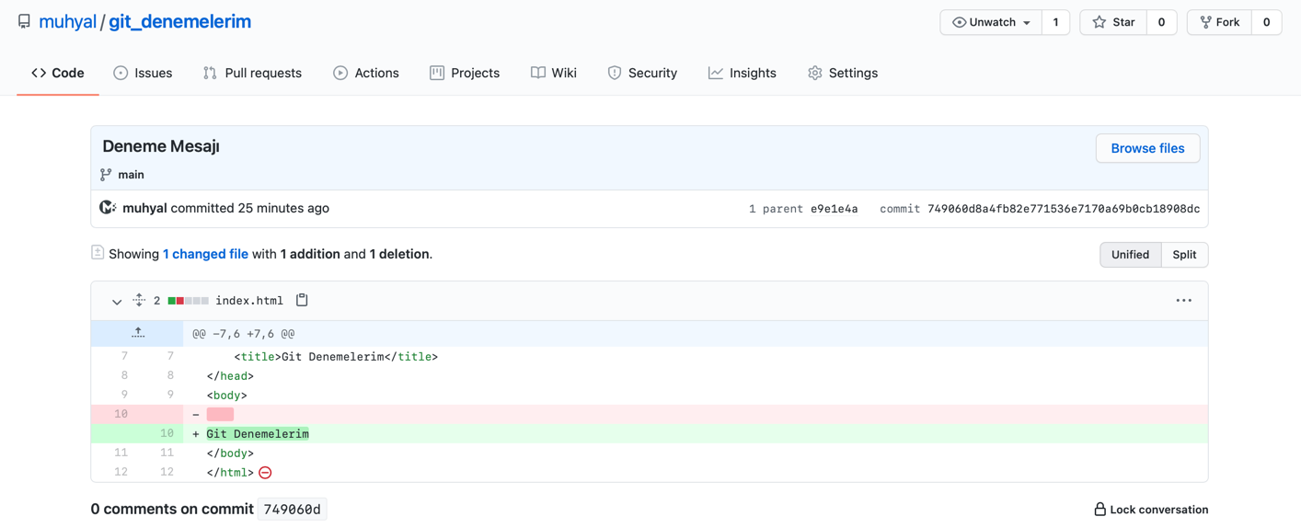Switch to the Pull requests tab
Image resolution: width=1301 pixels, height=528 pixels.
click(x=252, y=73)
